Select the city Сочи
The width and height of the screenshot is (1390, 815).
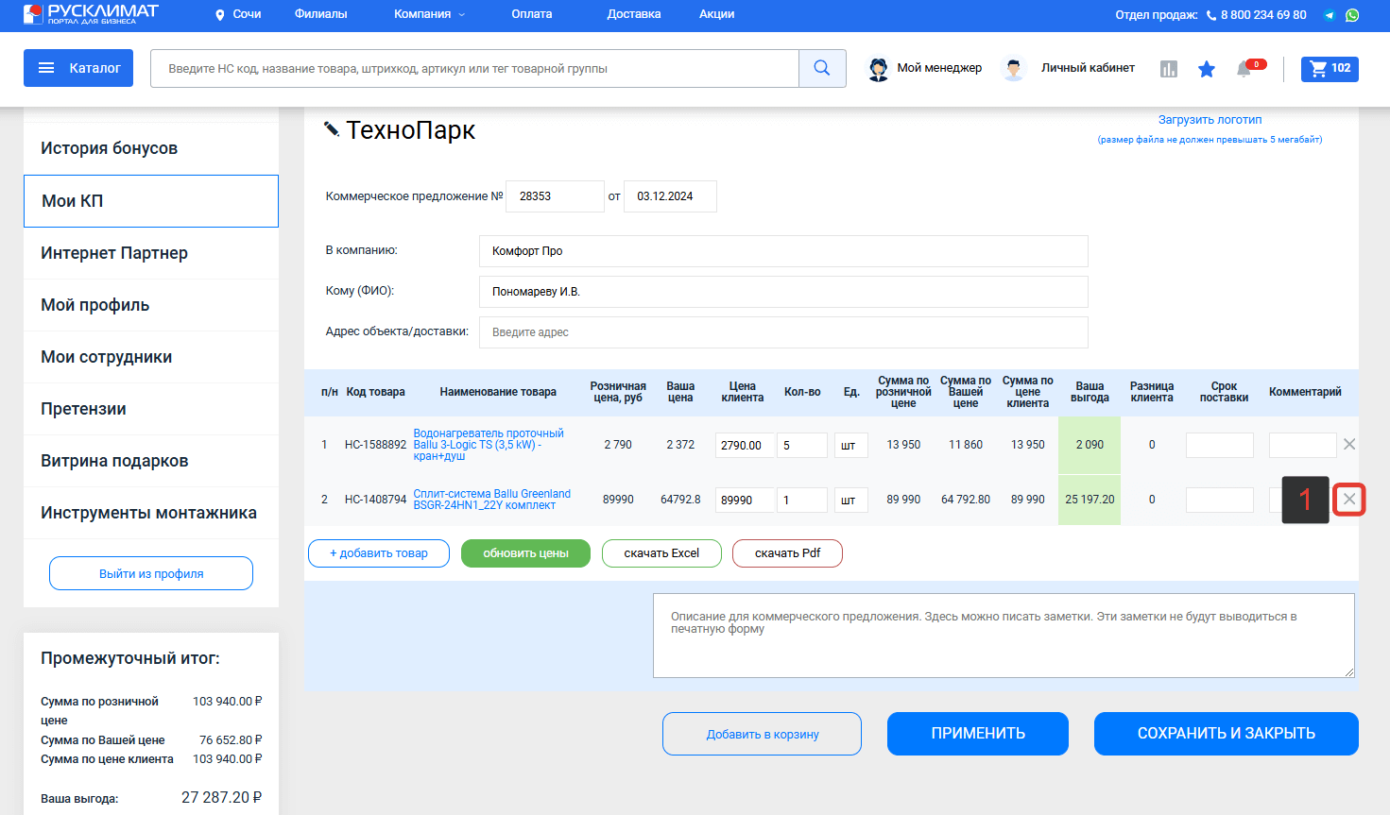point(248,14)
